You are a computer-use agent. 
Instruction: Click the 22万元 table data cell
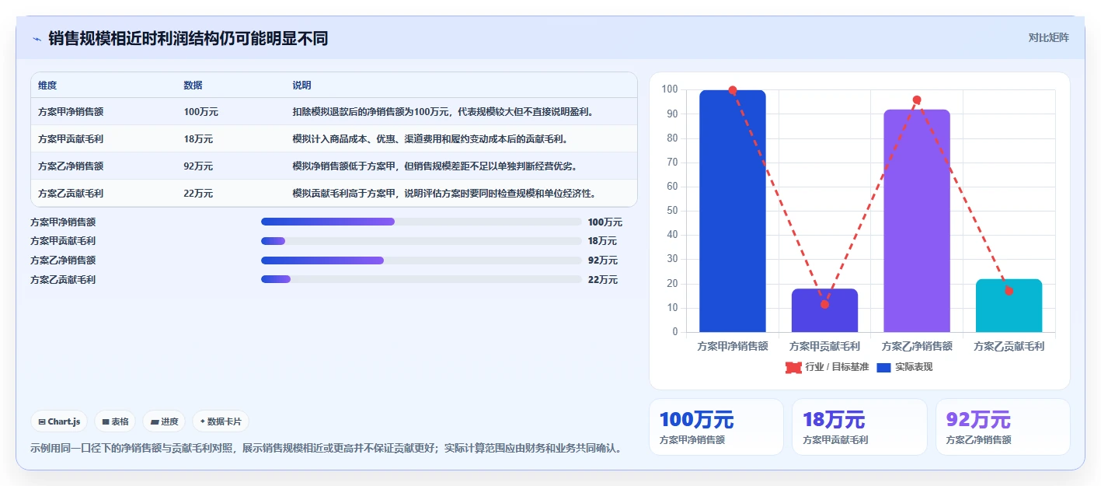(x=198, y=194)
